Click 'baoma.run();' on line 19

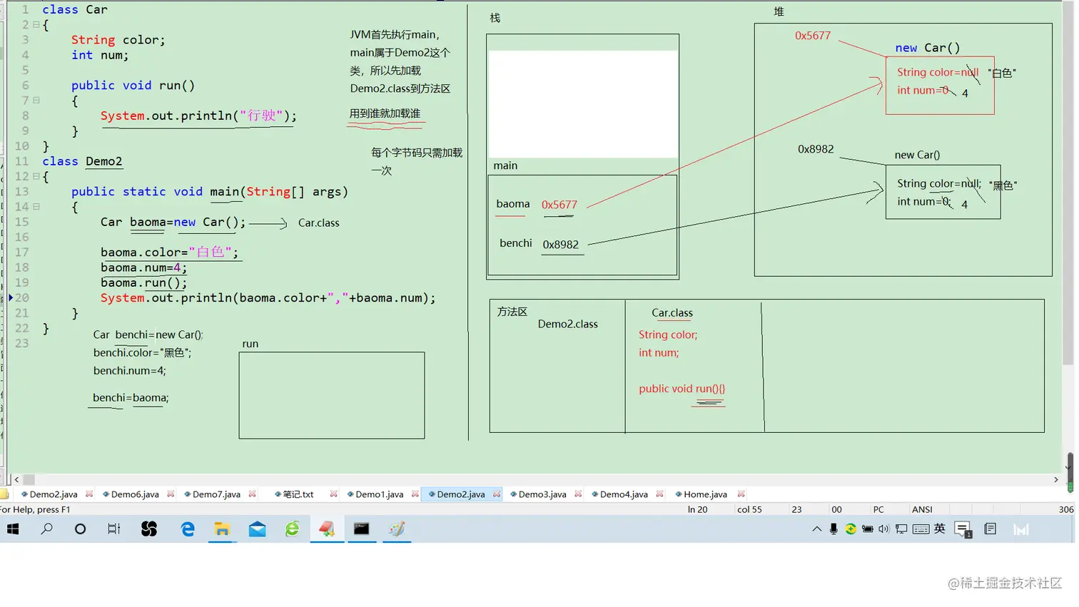[143, 283]
